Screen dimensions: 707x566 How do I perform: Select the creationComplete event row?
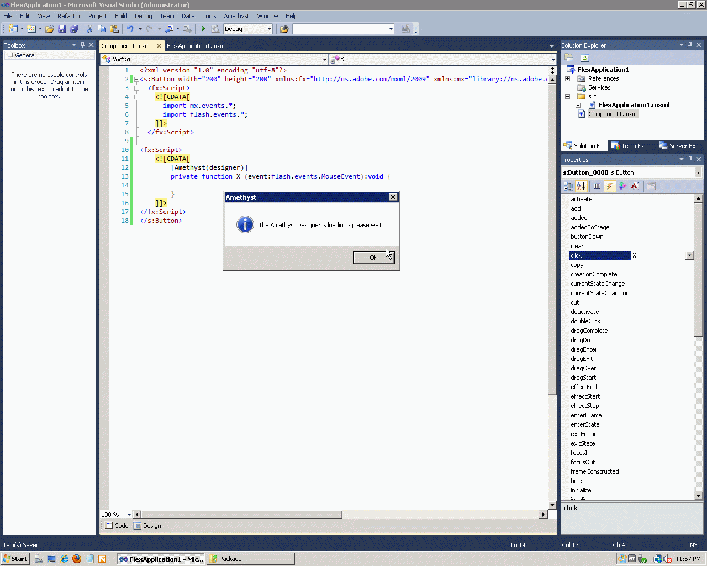(x=594, y=274)
